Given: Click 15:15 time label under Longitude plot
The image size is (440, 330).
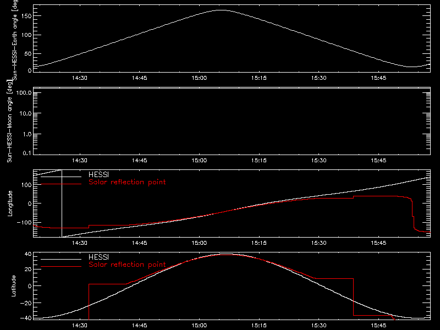Looking at the screenshot, I should (259, 243).
